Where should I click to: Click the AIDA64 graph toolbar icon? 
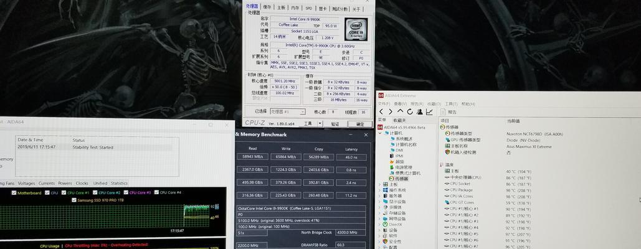[429, 111]
